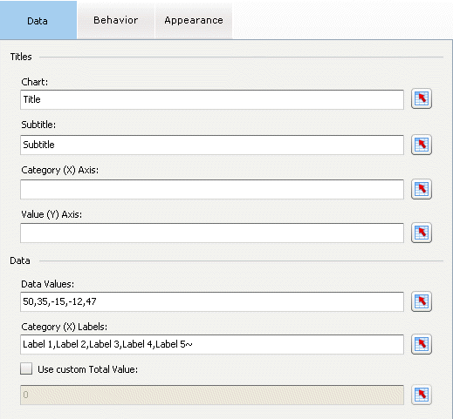Click the disabled custom total value field

click(212, 395)
